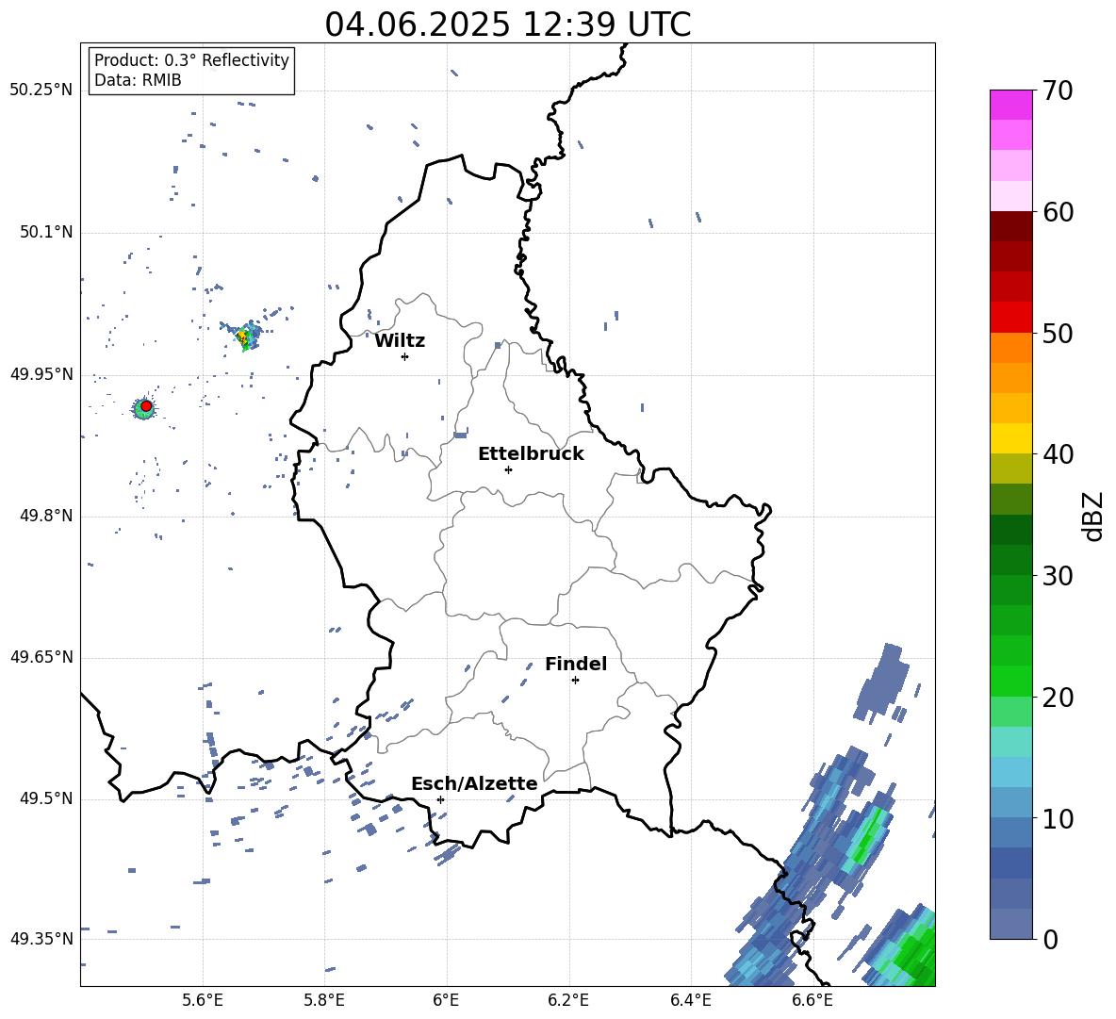Click the bright red colorbar segment at 50
The width and height of the screenshot is (1116, 1019).
click(x=1011, y=318)
